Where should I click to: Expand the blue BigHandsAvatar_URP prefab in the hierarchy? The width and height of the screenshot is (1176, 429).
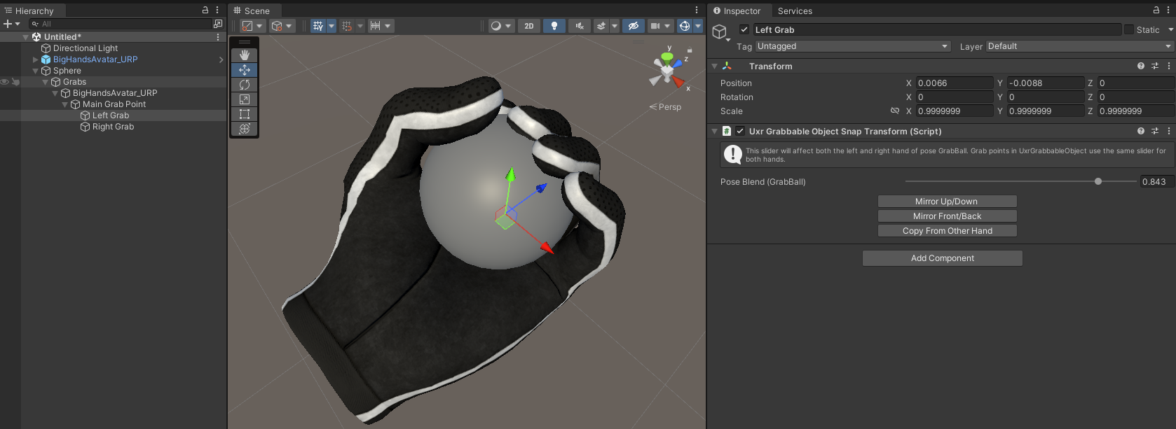click(x=36, y=59)
